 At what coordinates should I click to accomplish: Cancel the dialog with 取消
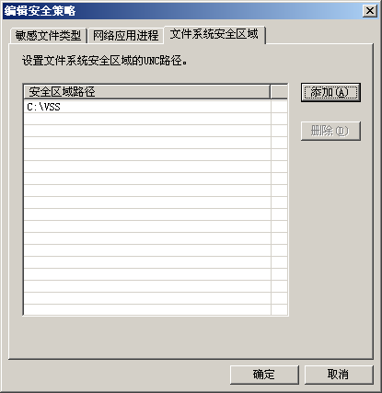point(339,375)
